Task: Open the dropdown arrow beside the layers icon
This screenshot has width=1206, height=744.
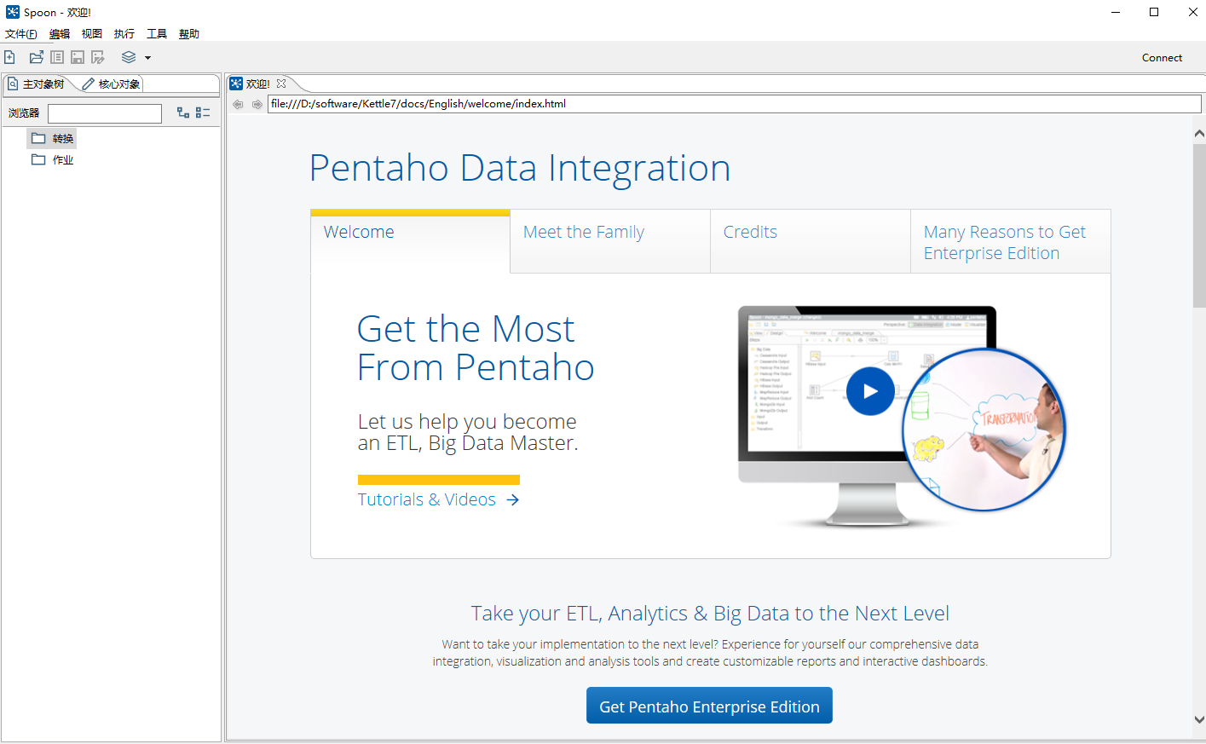Action: pos(147,58)
